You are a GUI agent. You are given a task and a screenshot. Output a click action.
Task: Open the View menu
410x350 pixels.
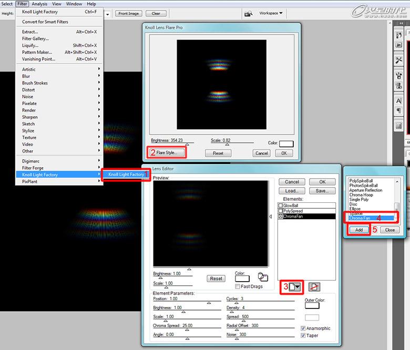click(x=56, y=4)
